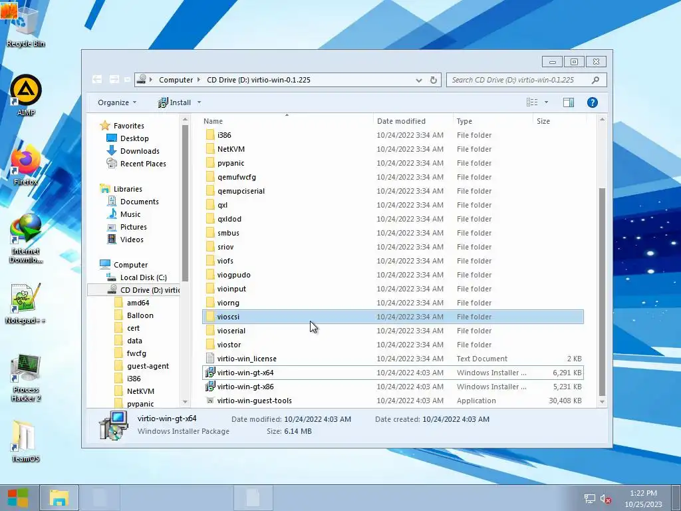Click the Install toolbar button
The image size is (681, 511).
175,102
